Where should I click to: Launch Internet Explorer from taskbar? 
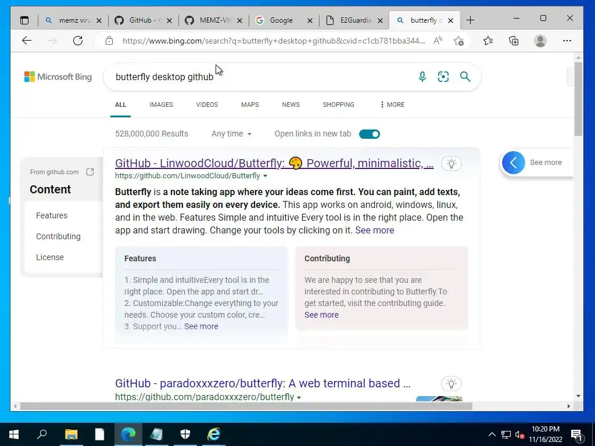tap(214, 434)
